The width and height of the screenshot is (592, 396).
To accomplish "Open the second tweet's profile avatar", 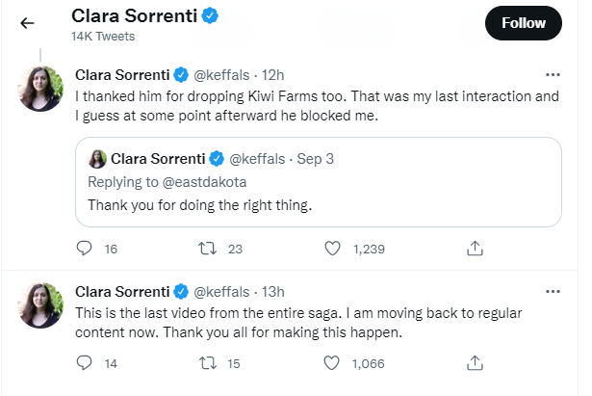I will coord(41,305).
